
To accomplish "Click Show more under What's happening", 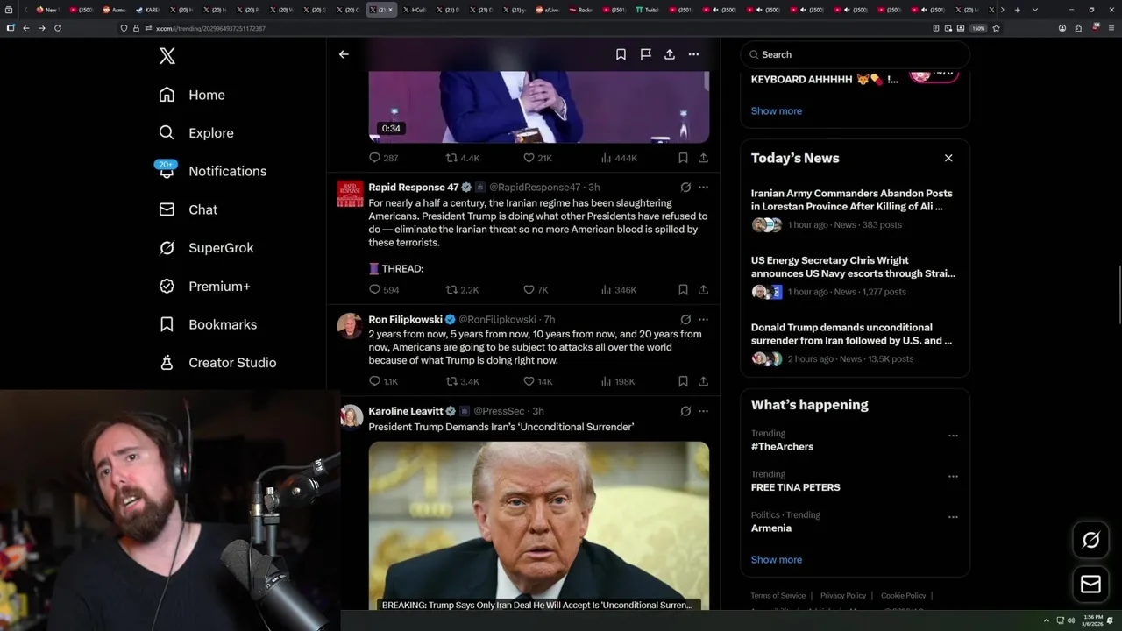I will 777,559.
